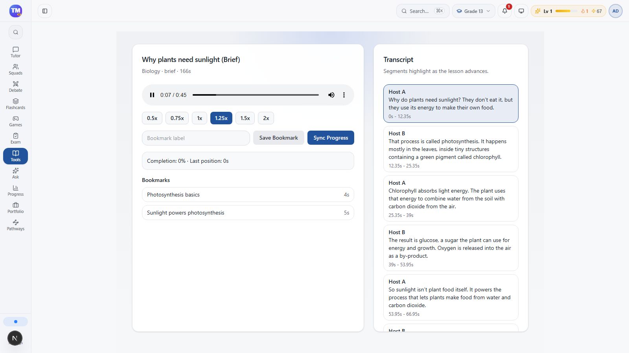Click Sync Progress
The width and height of the screenshot is (629, 353).
(x=331, y=138)
